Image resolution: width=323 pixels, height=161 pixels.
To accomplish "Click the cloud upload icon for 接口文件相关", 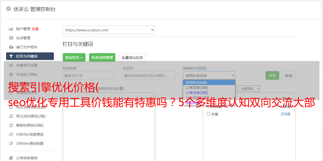I will (11, 47).
